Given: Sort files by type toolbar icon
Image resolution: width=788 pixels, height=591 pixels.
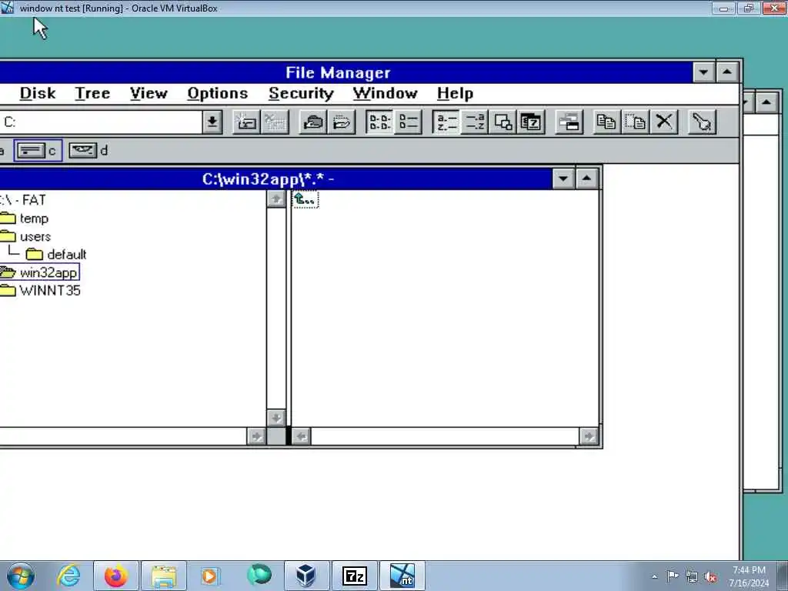Looking at the screenshot, I should point(474,122).
